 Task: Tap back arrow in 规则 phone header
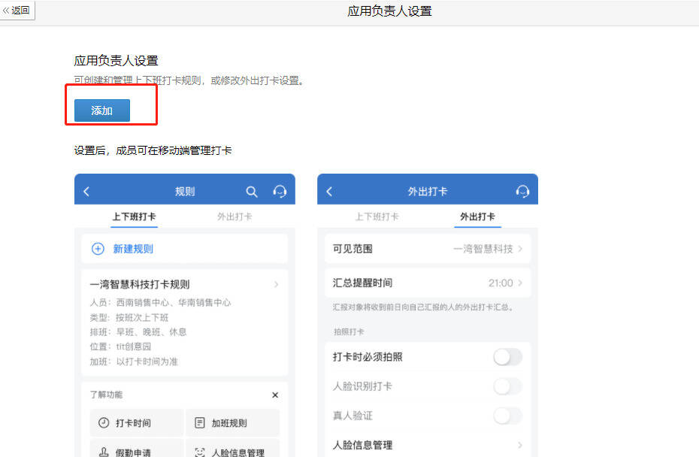pos(86,192)
